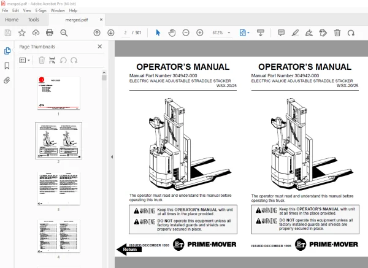This screenshot has width=368, height=268.
Task: Delete page using toolbar trash icon
Action: (337, 33)
